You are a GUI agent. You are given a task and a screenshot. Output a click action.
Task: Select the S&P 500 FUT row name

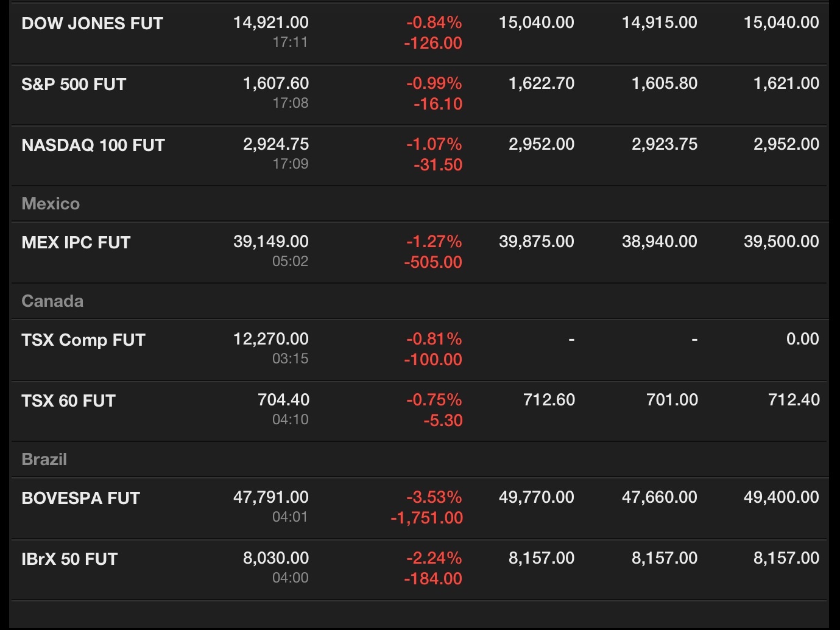click(74, 85)
